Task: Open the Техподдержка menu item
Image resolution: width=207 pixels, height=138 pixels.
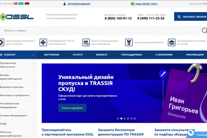Action: (131, 55)
